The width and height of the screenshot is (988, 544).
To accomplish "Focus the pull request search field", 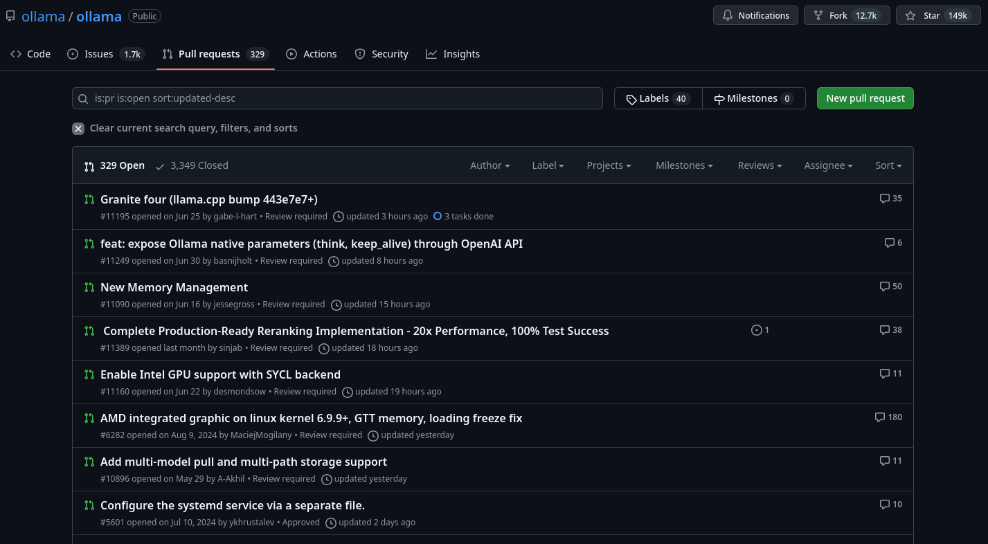I will pyautogui.click(x=337, y=98).
